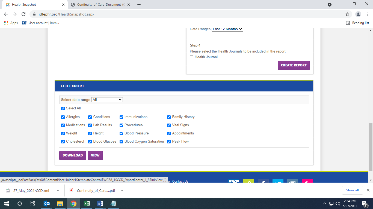Open Word from the taskbar
This screenshot has width=373, height=209.
pyautogui.click(x=100, y=204)
